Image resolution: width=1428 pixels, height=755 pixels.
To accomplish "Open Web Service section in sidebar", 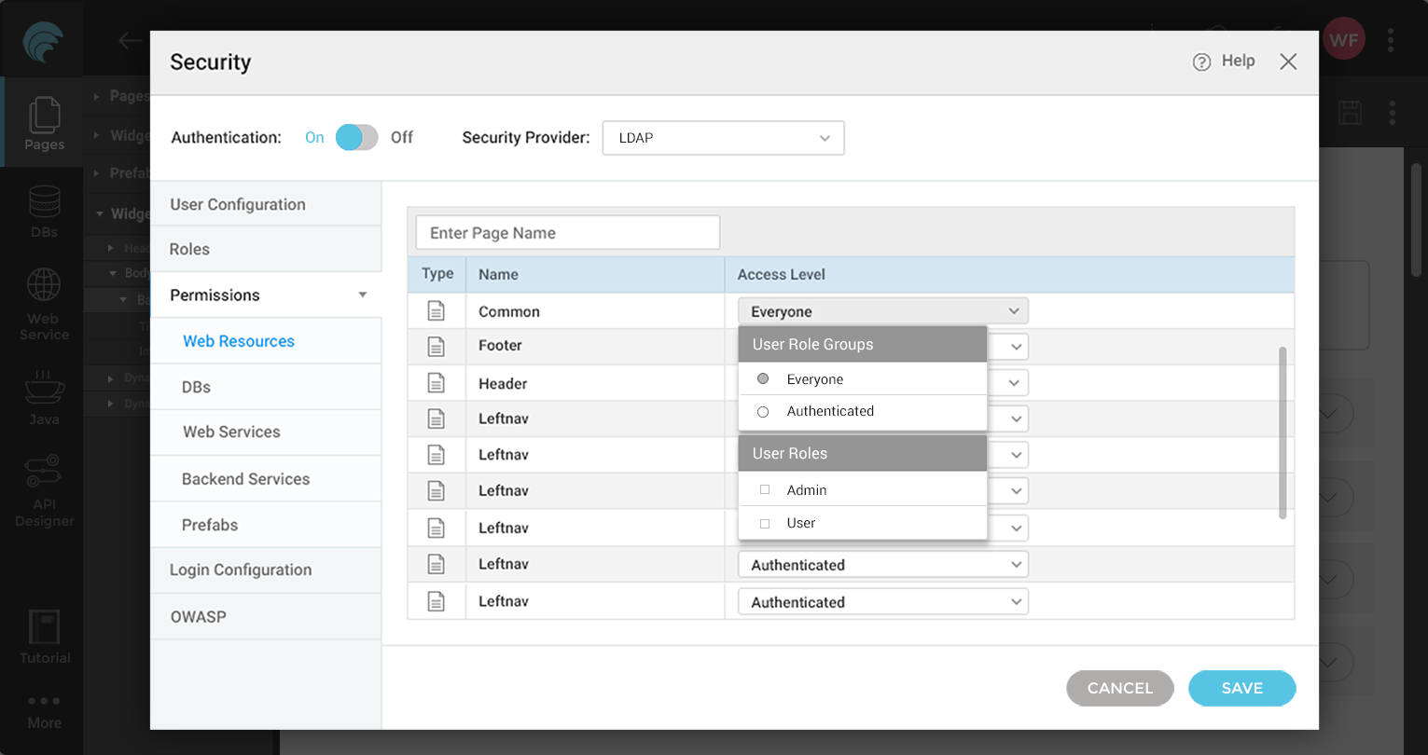I will tap(44, 305).
